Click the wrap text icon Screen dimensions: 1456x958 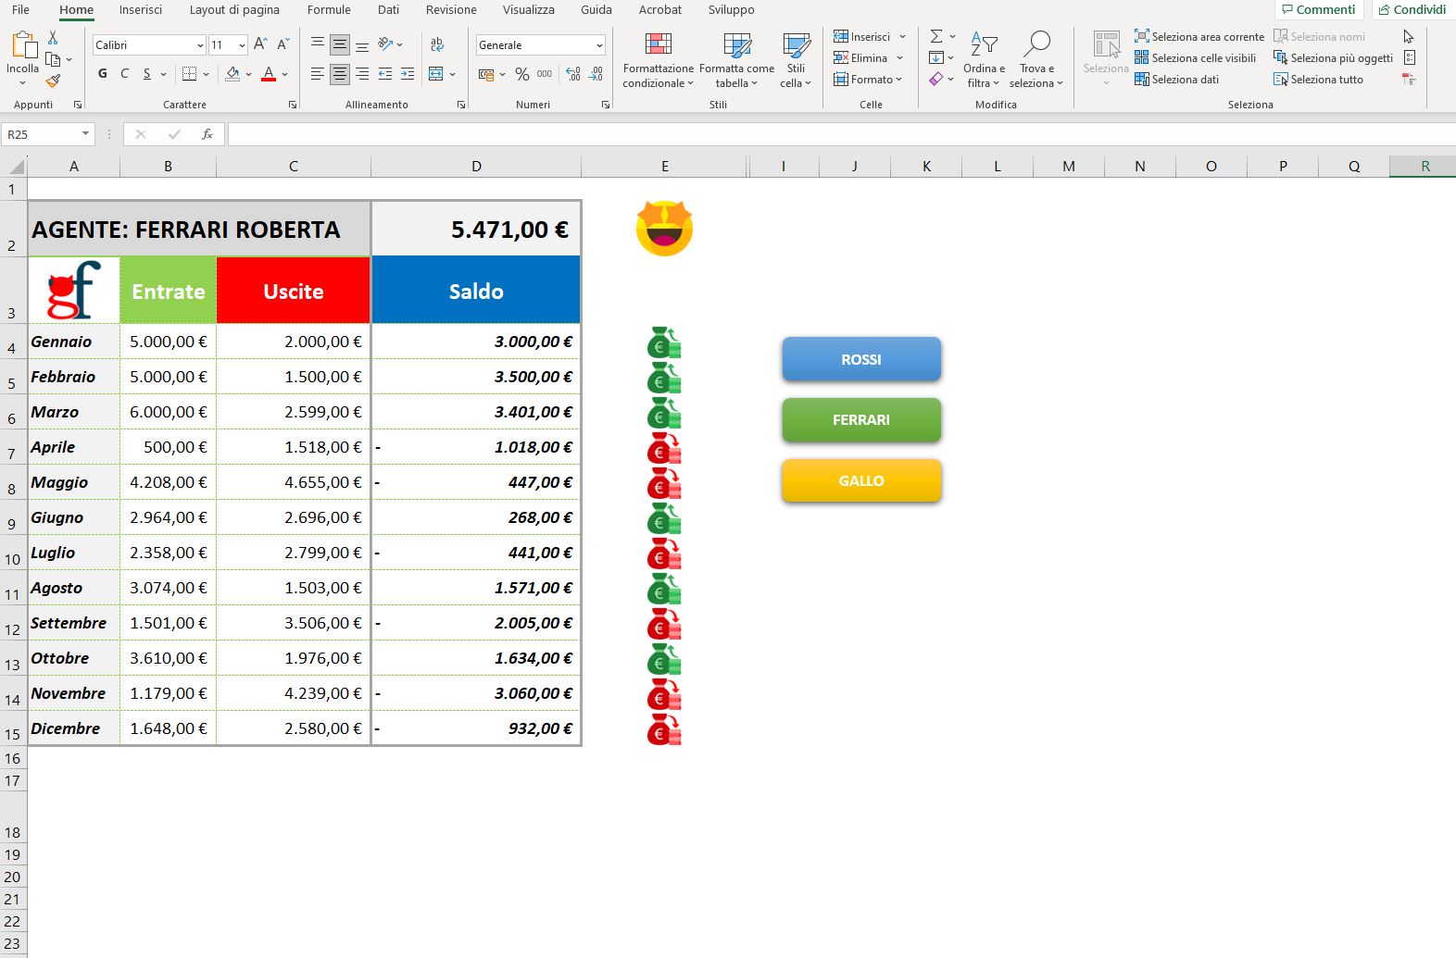pyautogui.click(x=437, y=44)
